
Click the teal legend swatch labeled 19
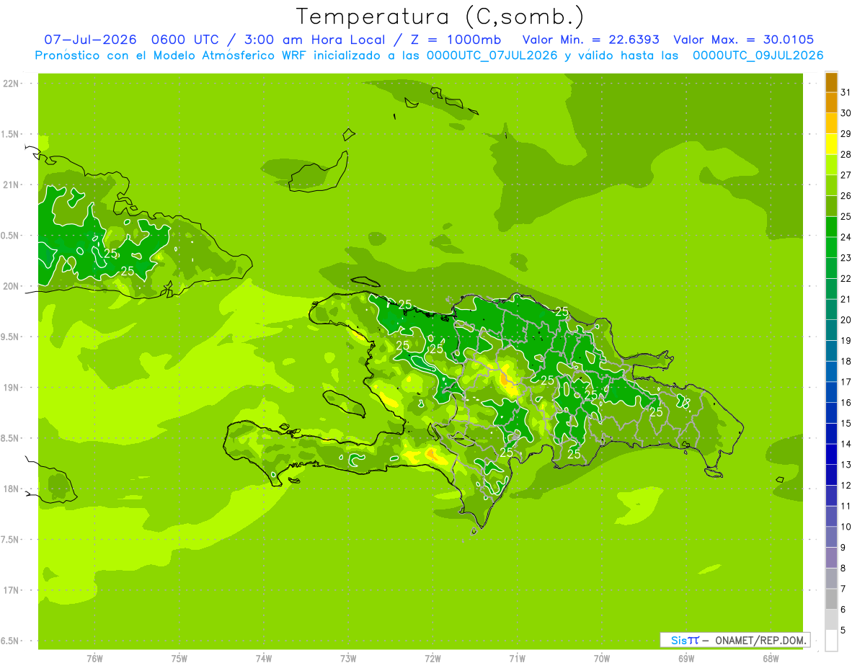coord(831,331)
